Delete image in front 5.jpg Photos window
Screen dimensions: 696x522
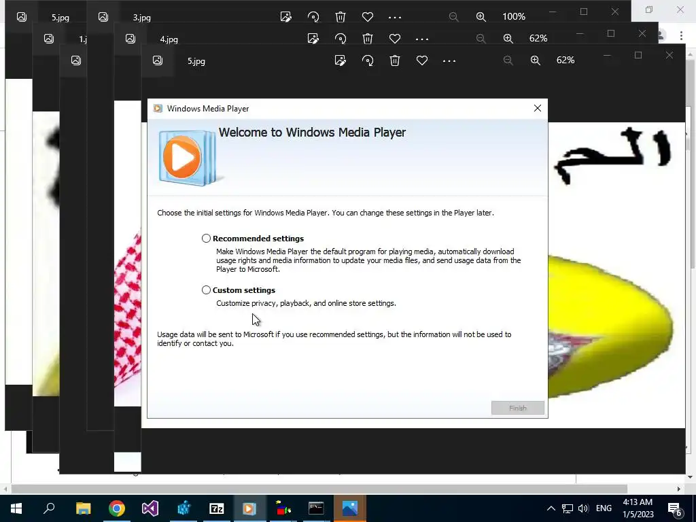click(395, 60)
